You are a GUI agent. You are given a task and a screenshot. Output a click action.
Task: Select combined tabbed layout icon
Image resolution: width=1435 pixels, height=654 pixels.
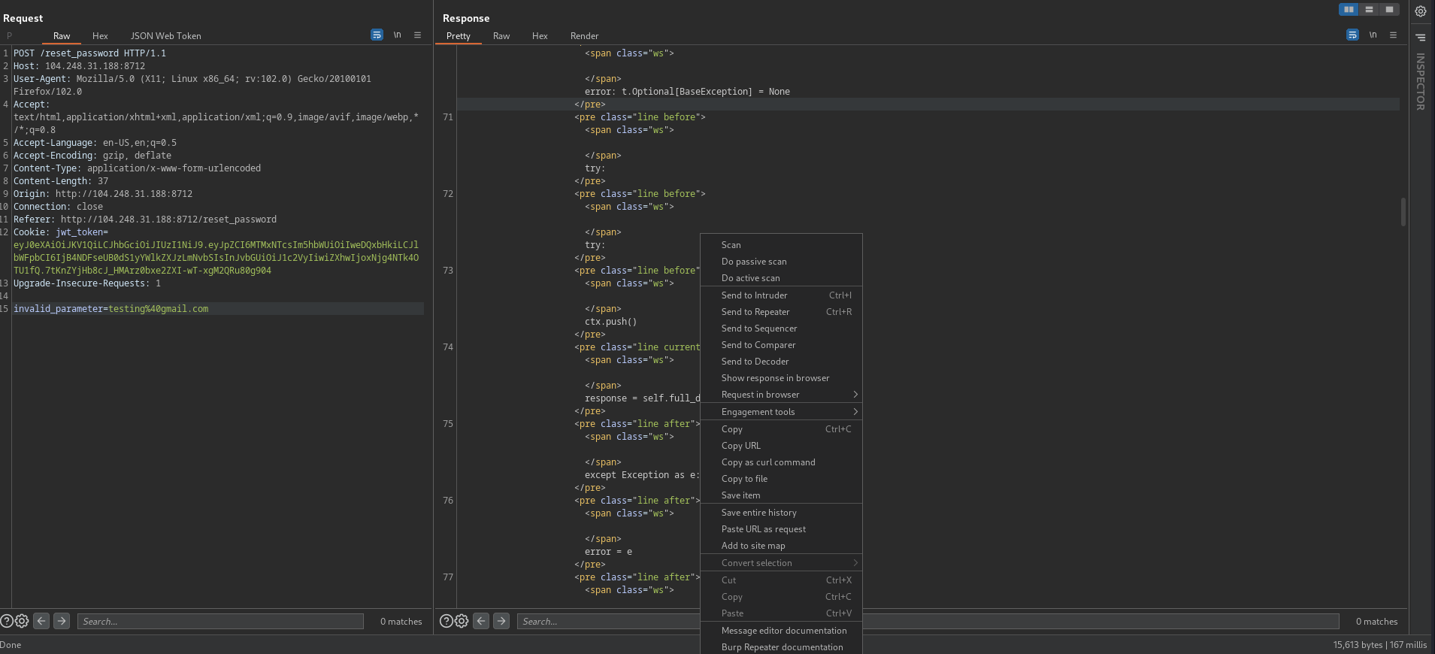(1389, 9)
